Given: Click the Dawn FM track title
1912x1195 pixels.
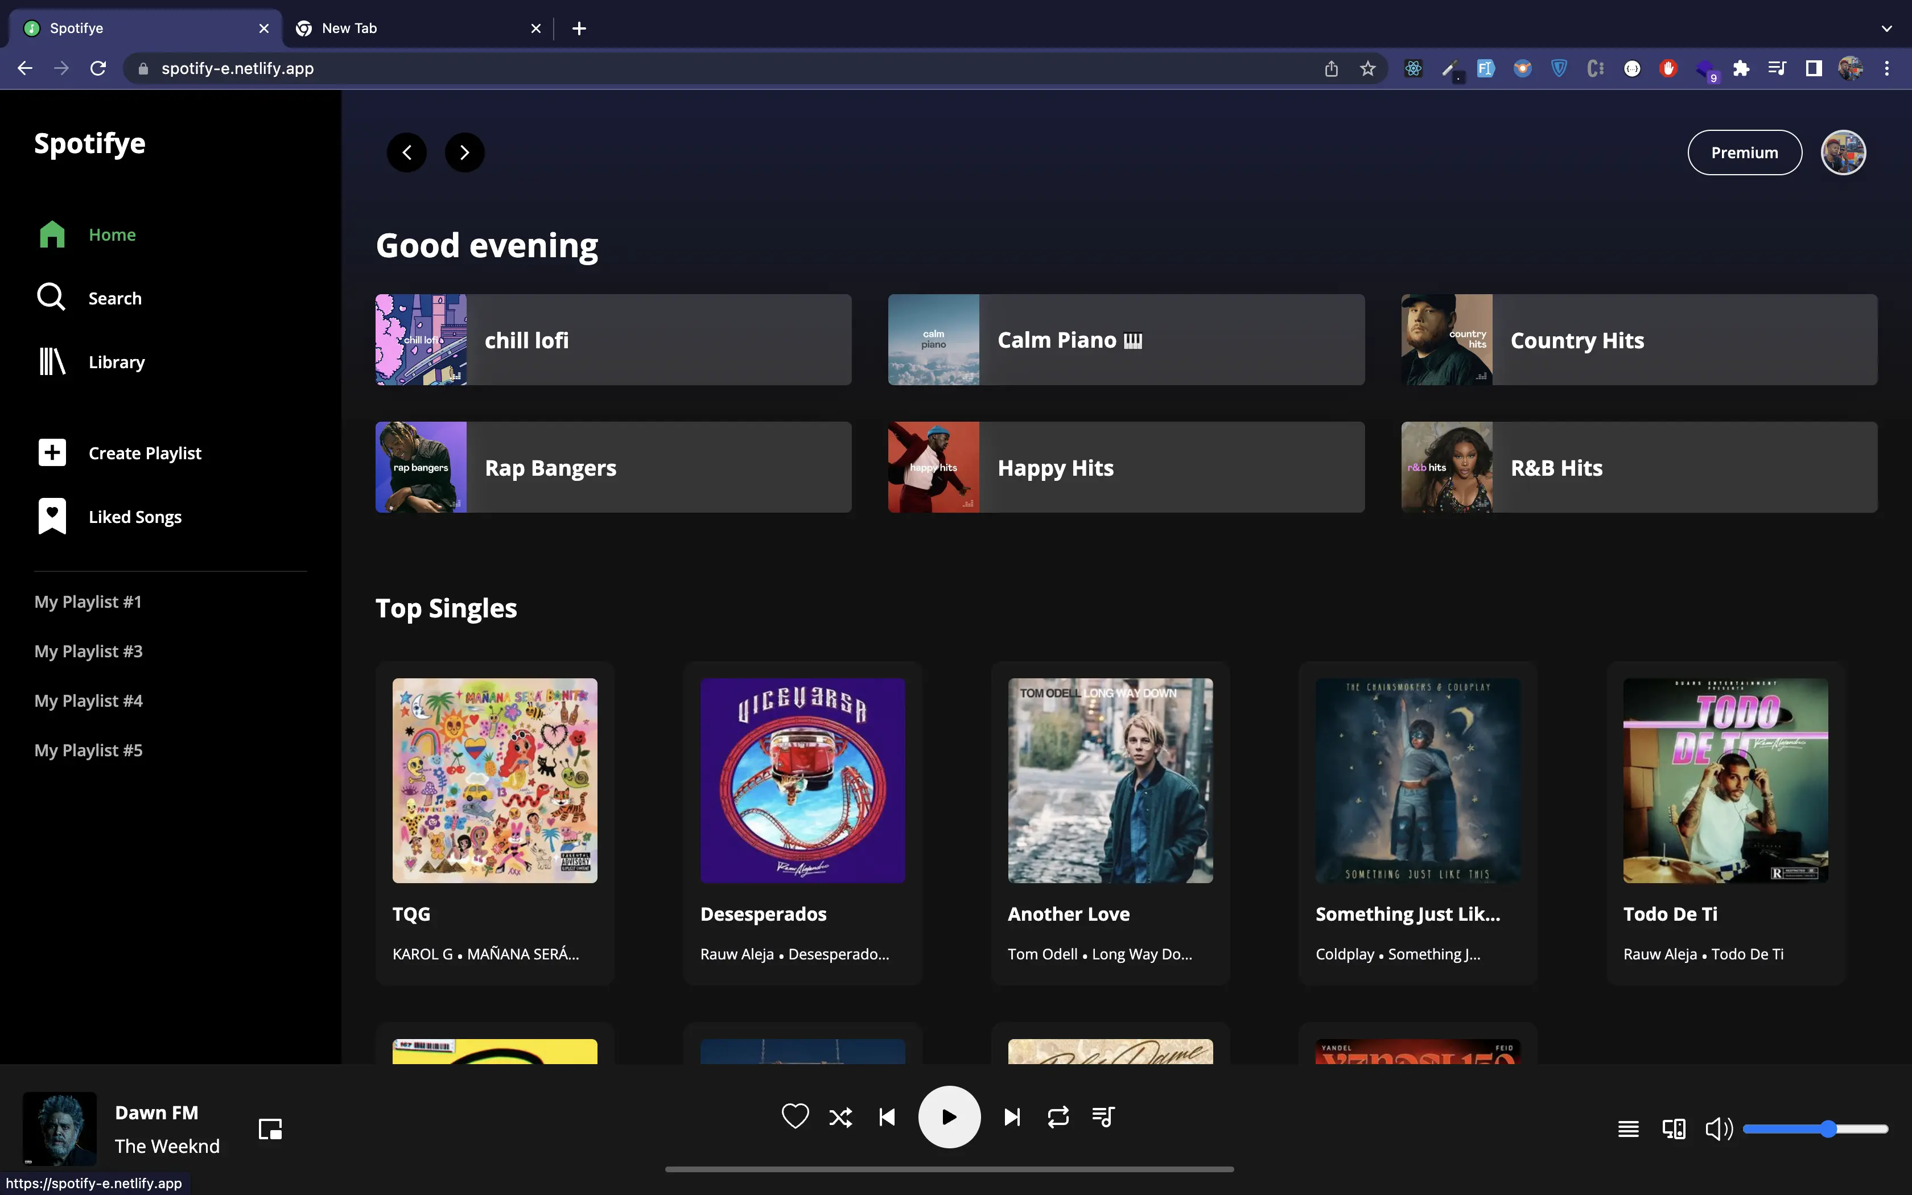Looking at the screenshot, I should coord(156,1113).
